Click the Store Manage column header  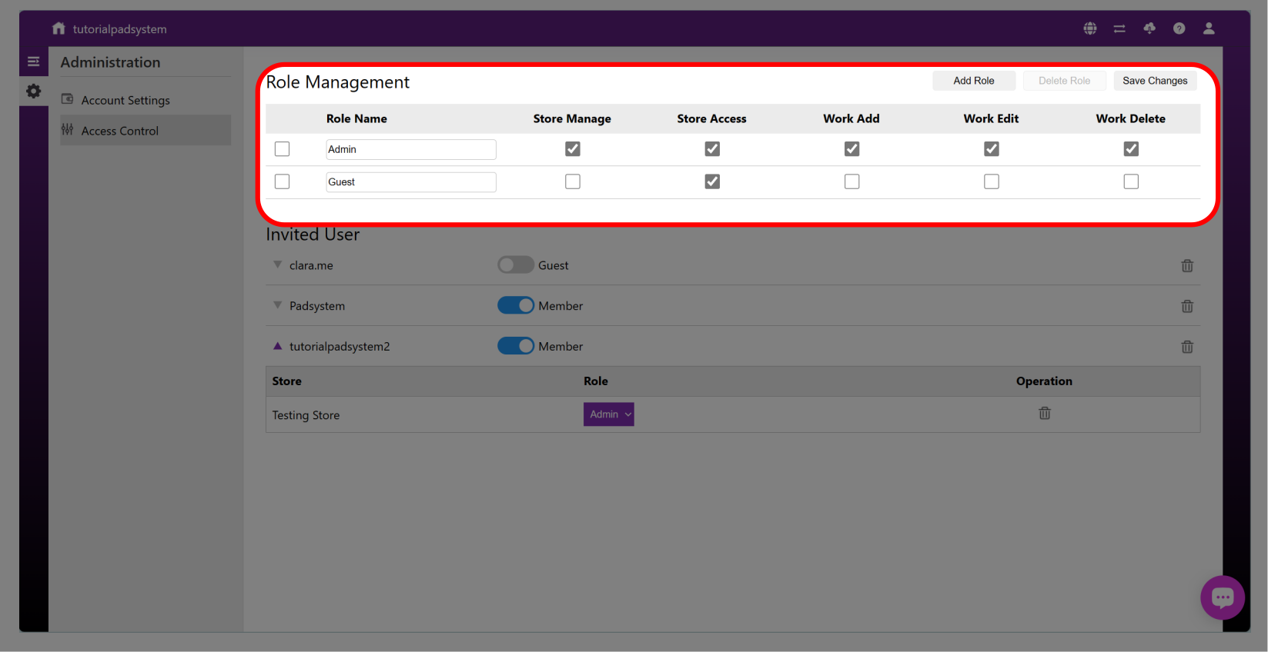(572, 118)
